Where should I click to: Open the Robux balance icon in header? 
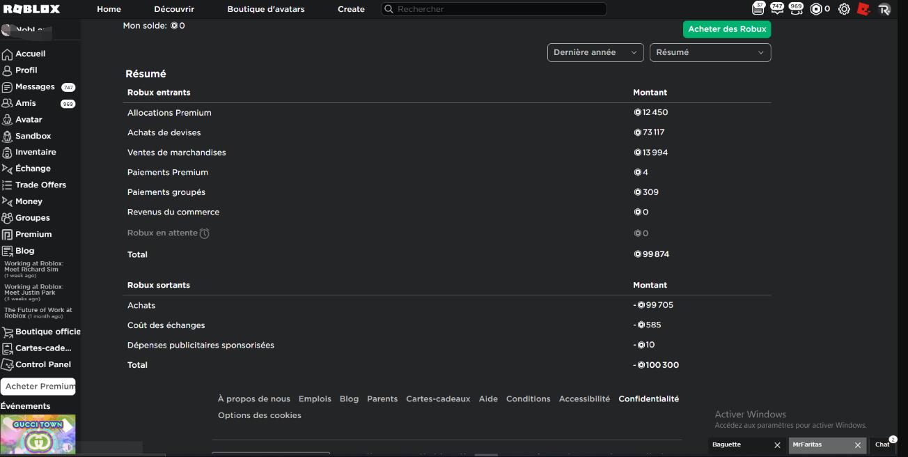click(816, 9)
